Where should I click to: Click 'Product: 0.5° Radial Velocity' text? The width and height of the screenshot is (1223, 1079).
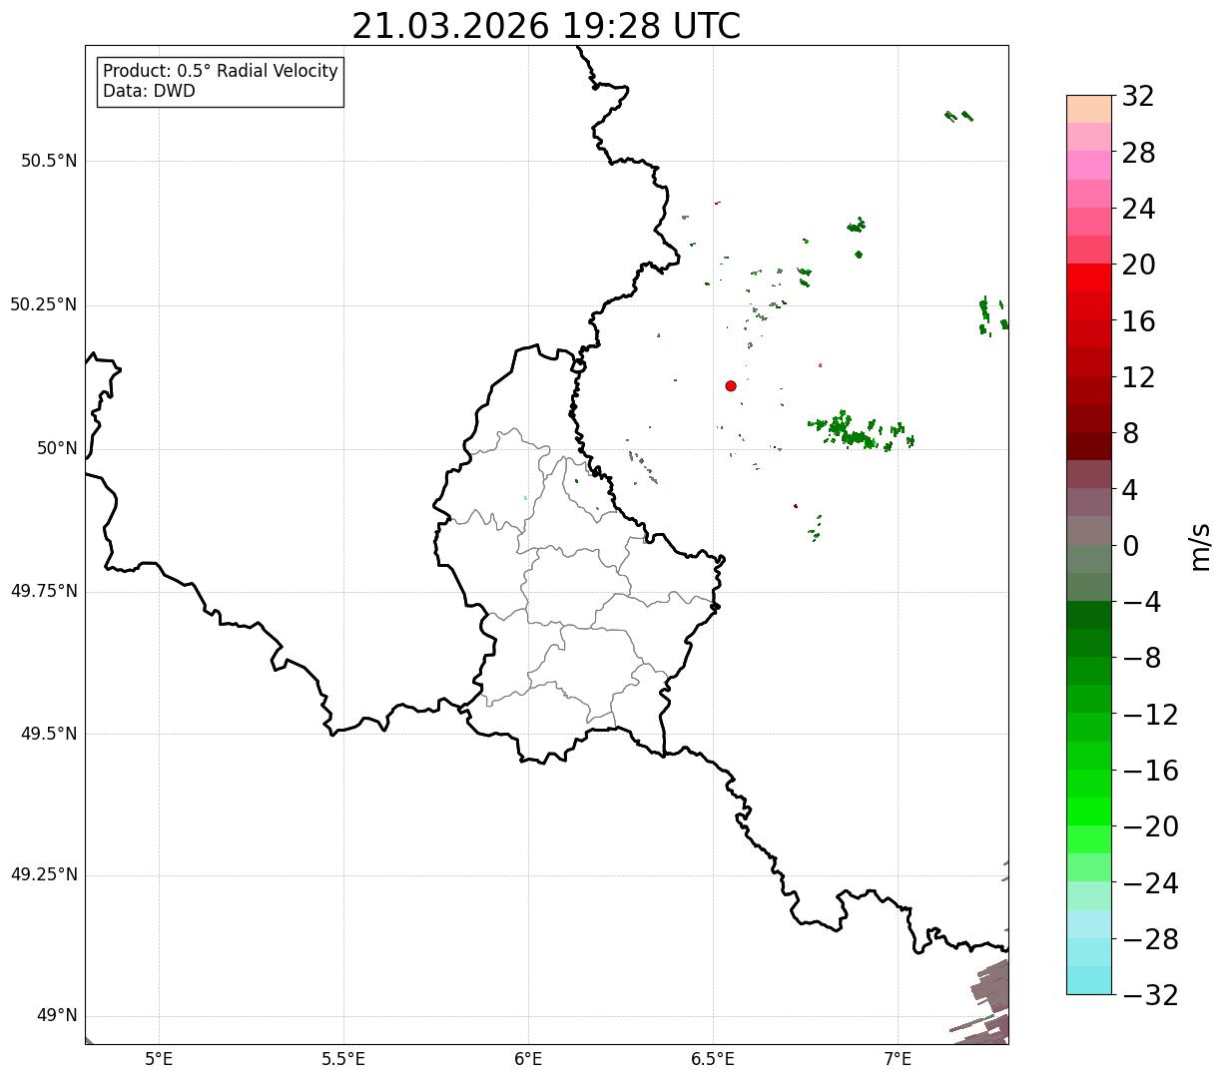coord(221,72)
